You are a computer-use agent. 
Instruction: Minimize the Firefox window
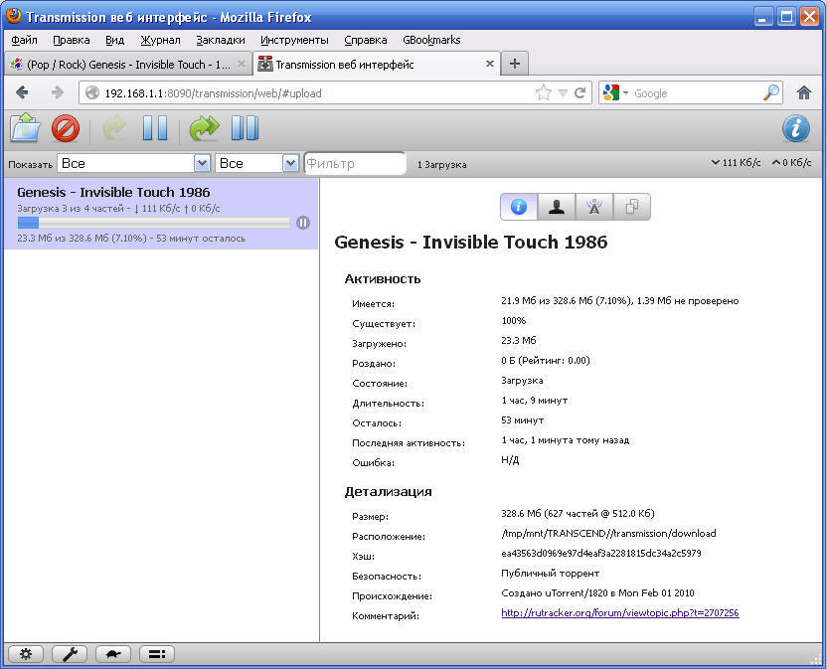point(762,16)
